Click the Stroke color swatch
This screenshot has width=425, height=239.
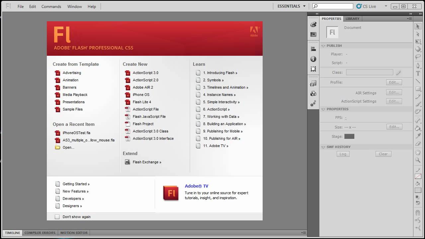418,176
